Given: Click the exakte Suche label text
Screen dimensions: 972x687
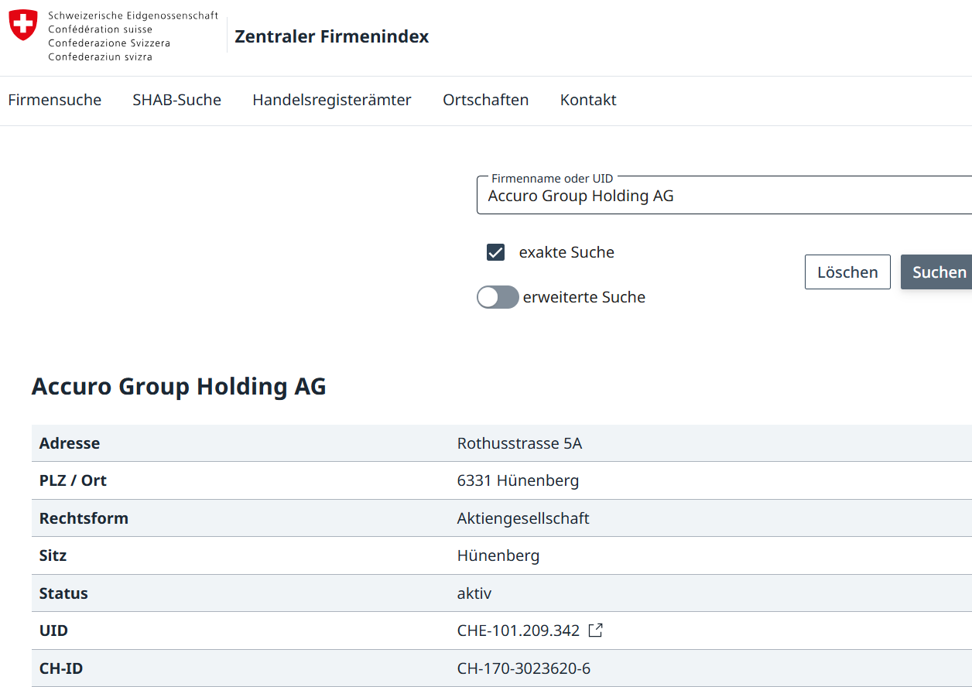Looking at the screenshot, I should coord(566,252).
